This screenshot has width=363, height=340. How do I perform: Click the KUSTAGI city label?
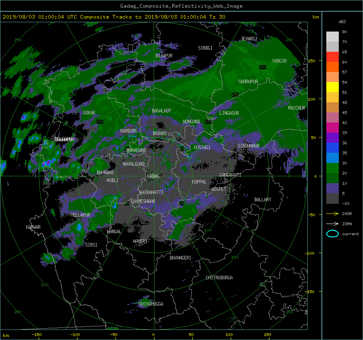[x=202, y=148]
